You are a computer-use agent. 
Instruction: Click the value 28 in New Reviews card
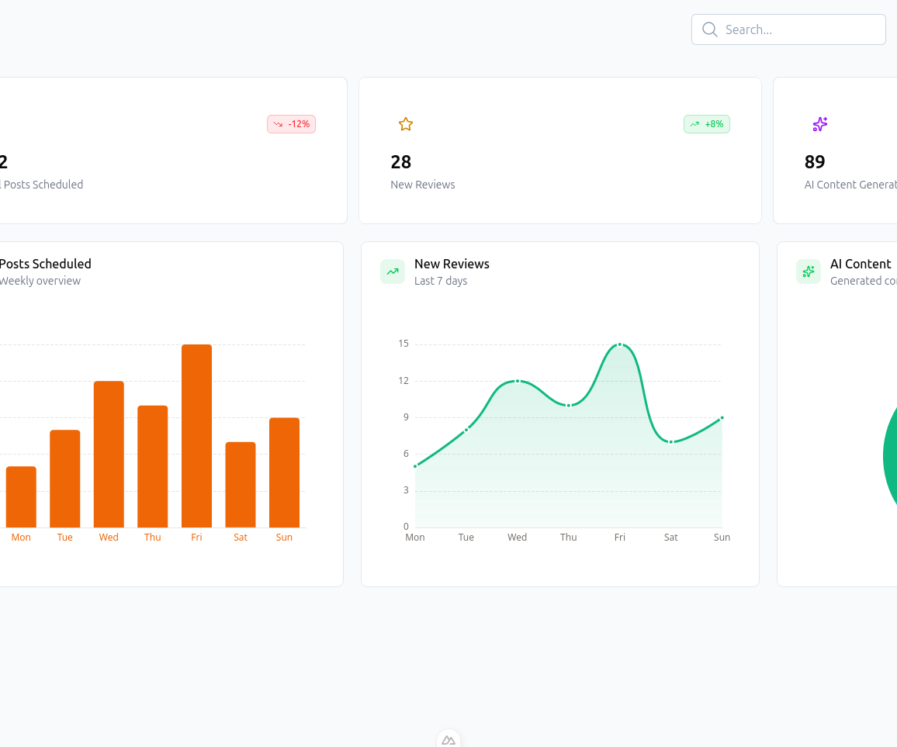tap(401, 162)
